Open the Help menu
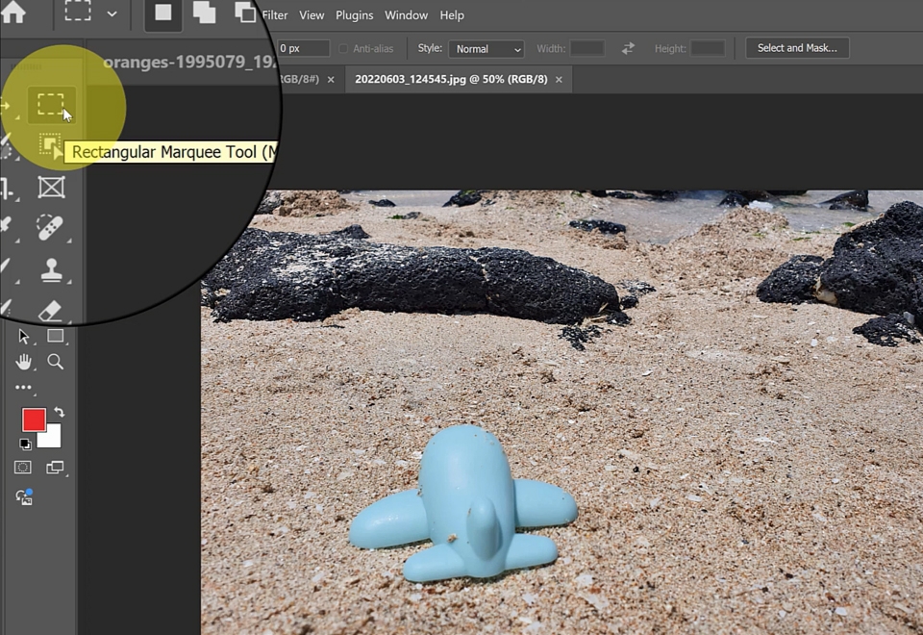 click(452, 15)
